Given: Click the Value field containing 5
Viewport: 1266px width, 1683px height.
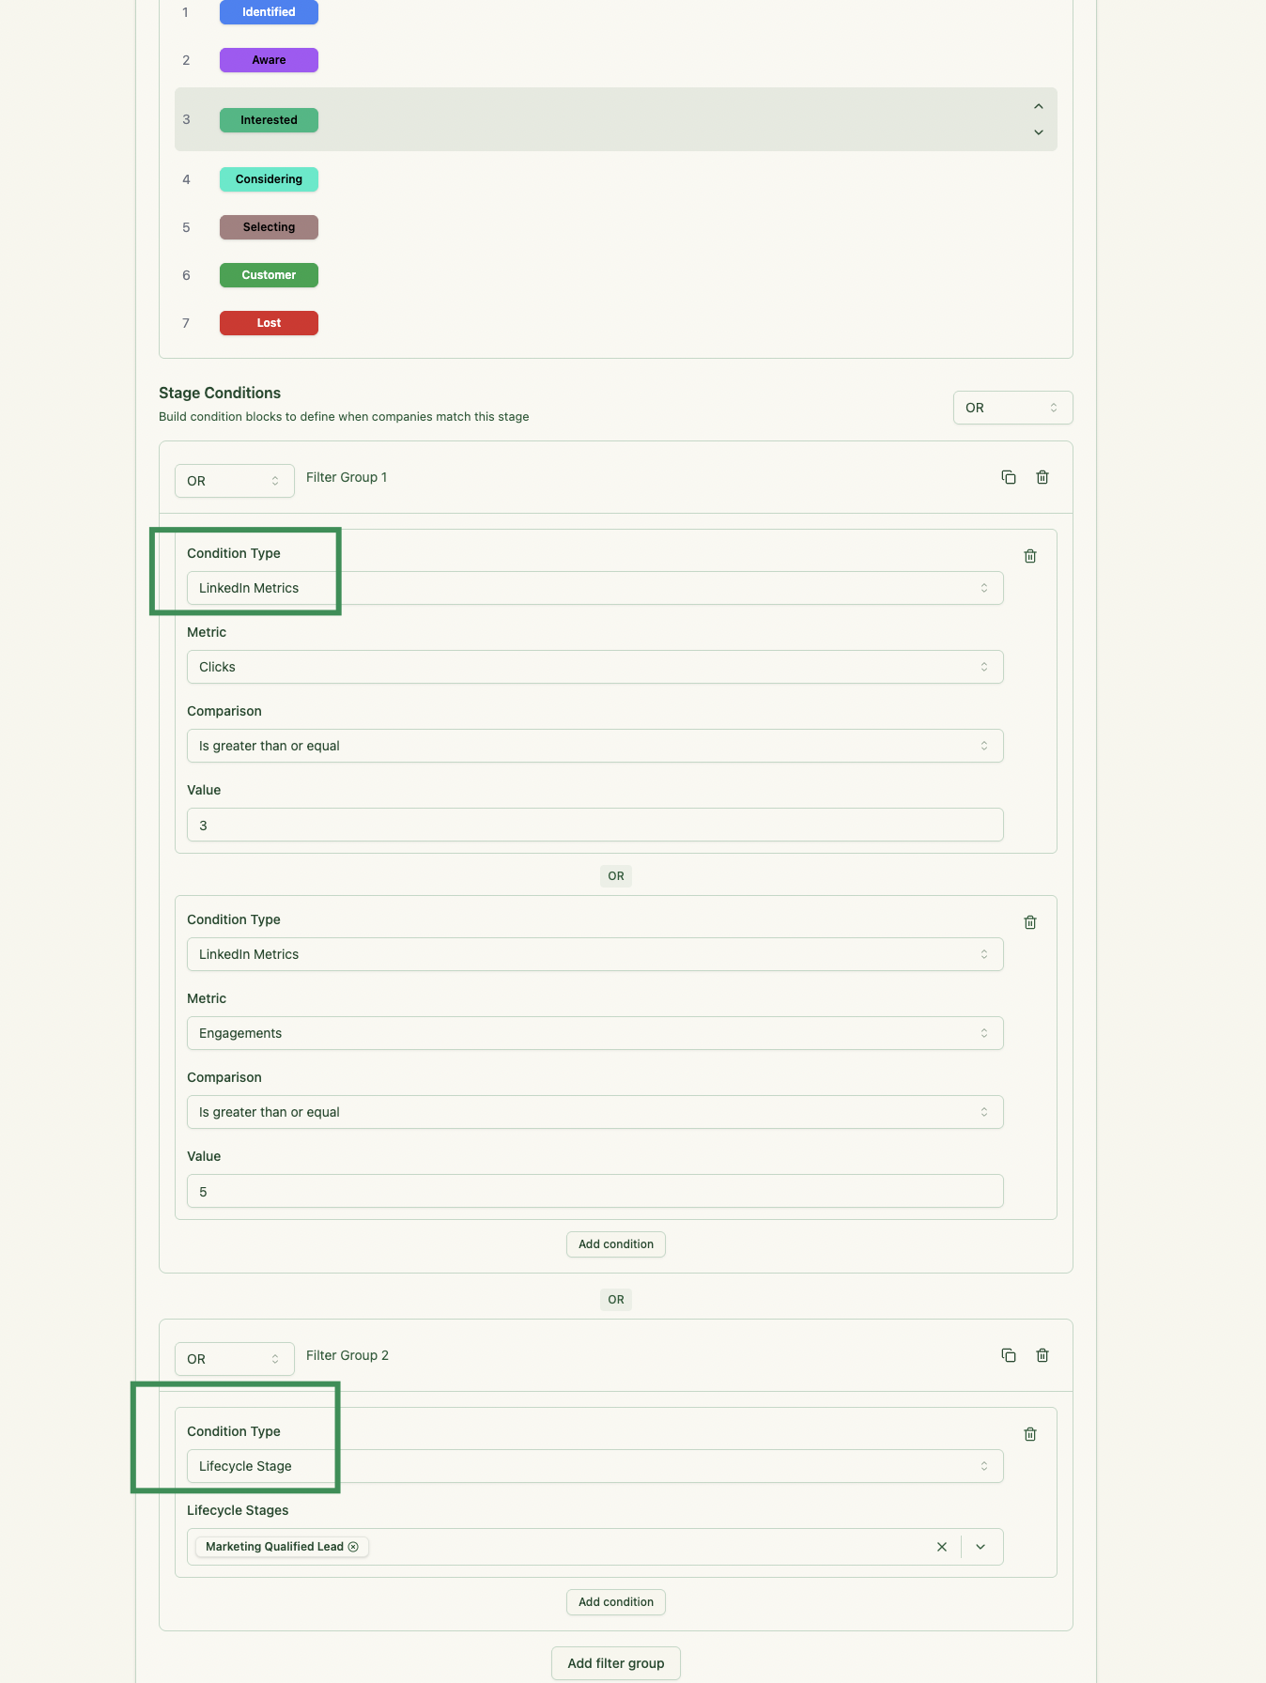Looking at the screenshot, I should click(x=594, y=1192).
